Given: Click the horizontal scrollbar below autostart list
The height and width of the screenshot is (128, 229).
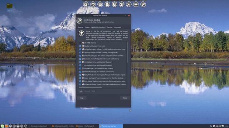Looking at the screenshot, I should [x=91, y=88].
